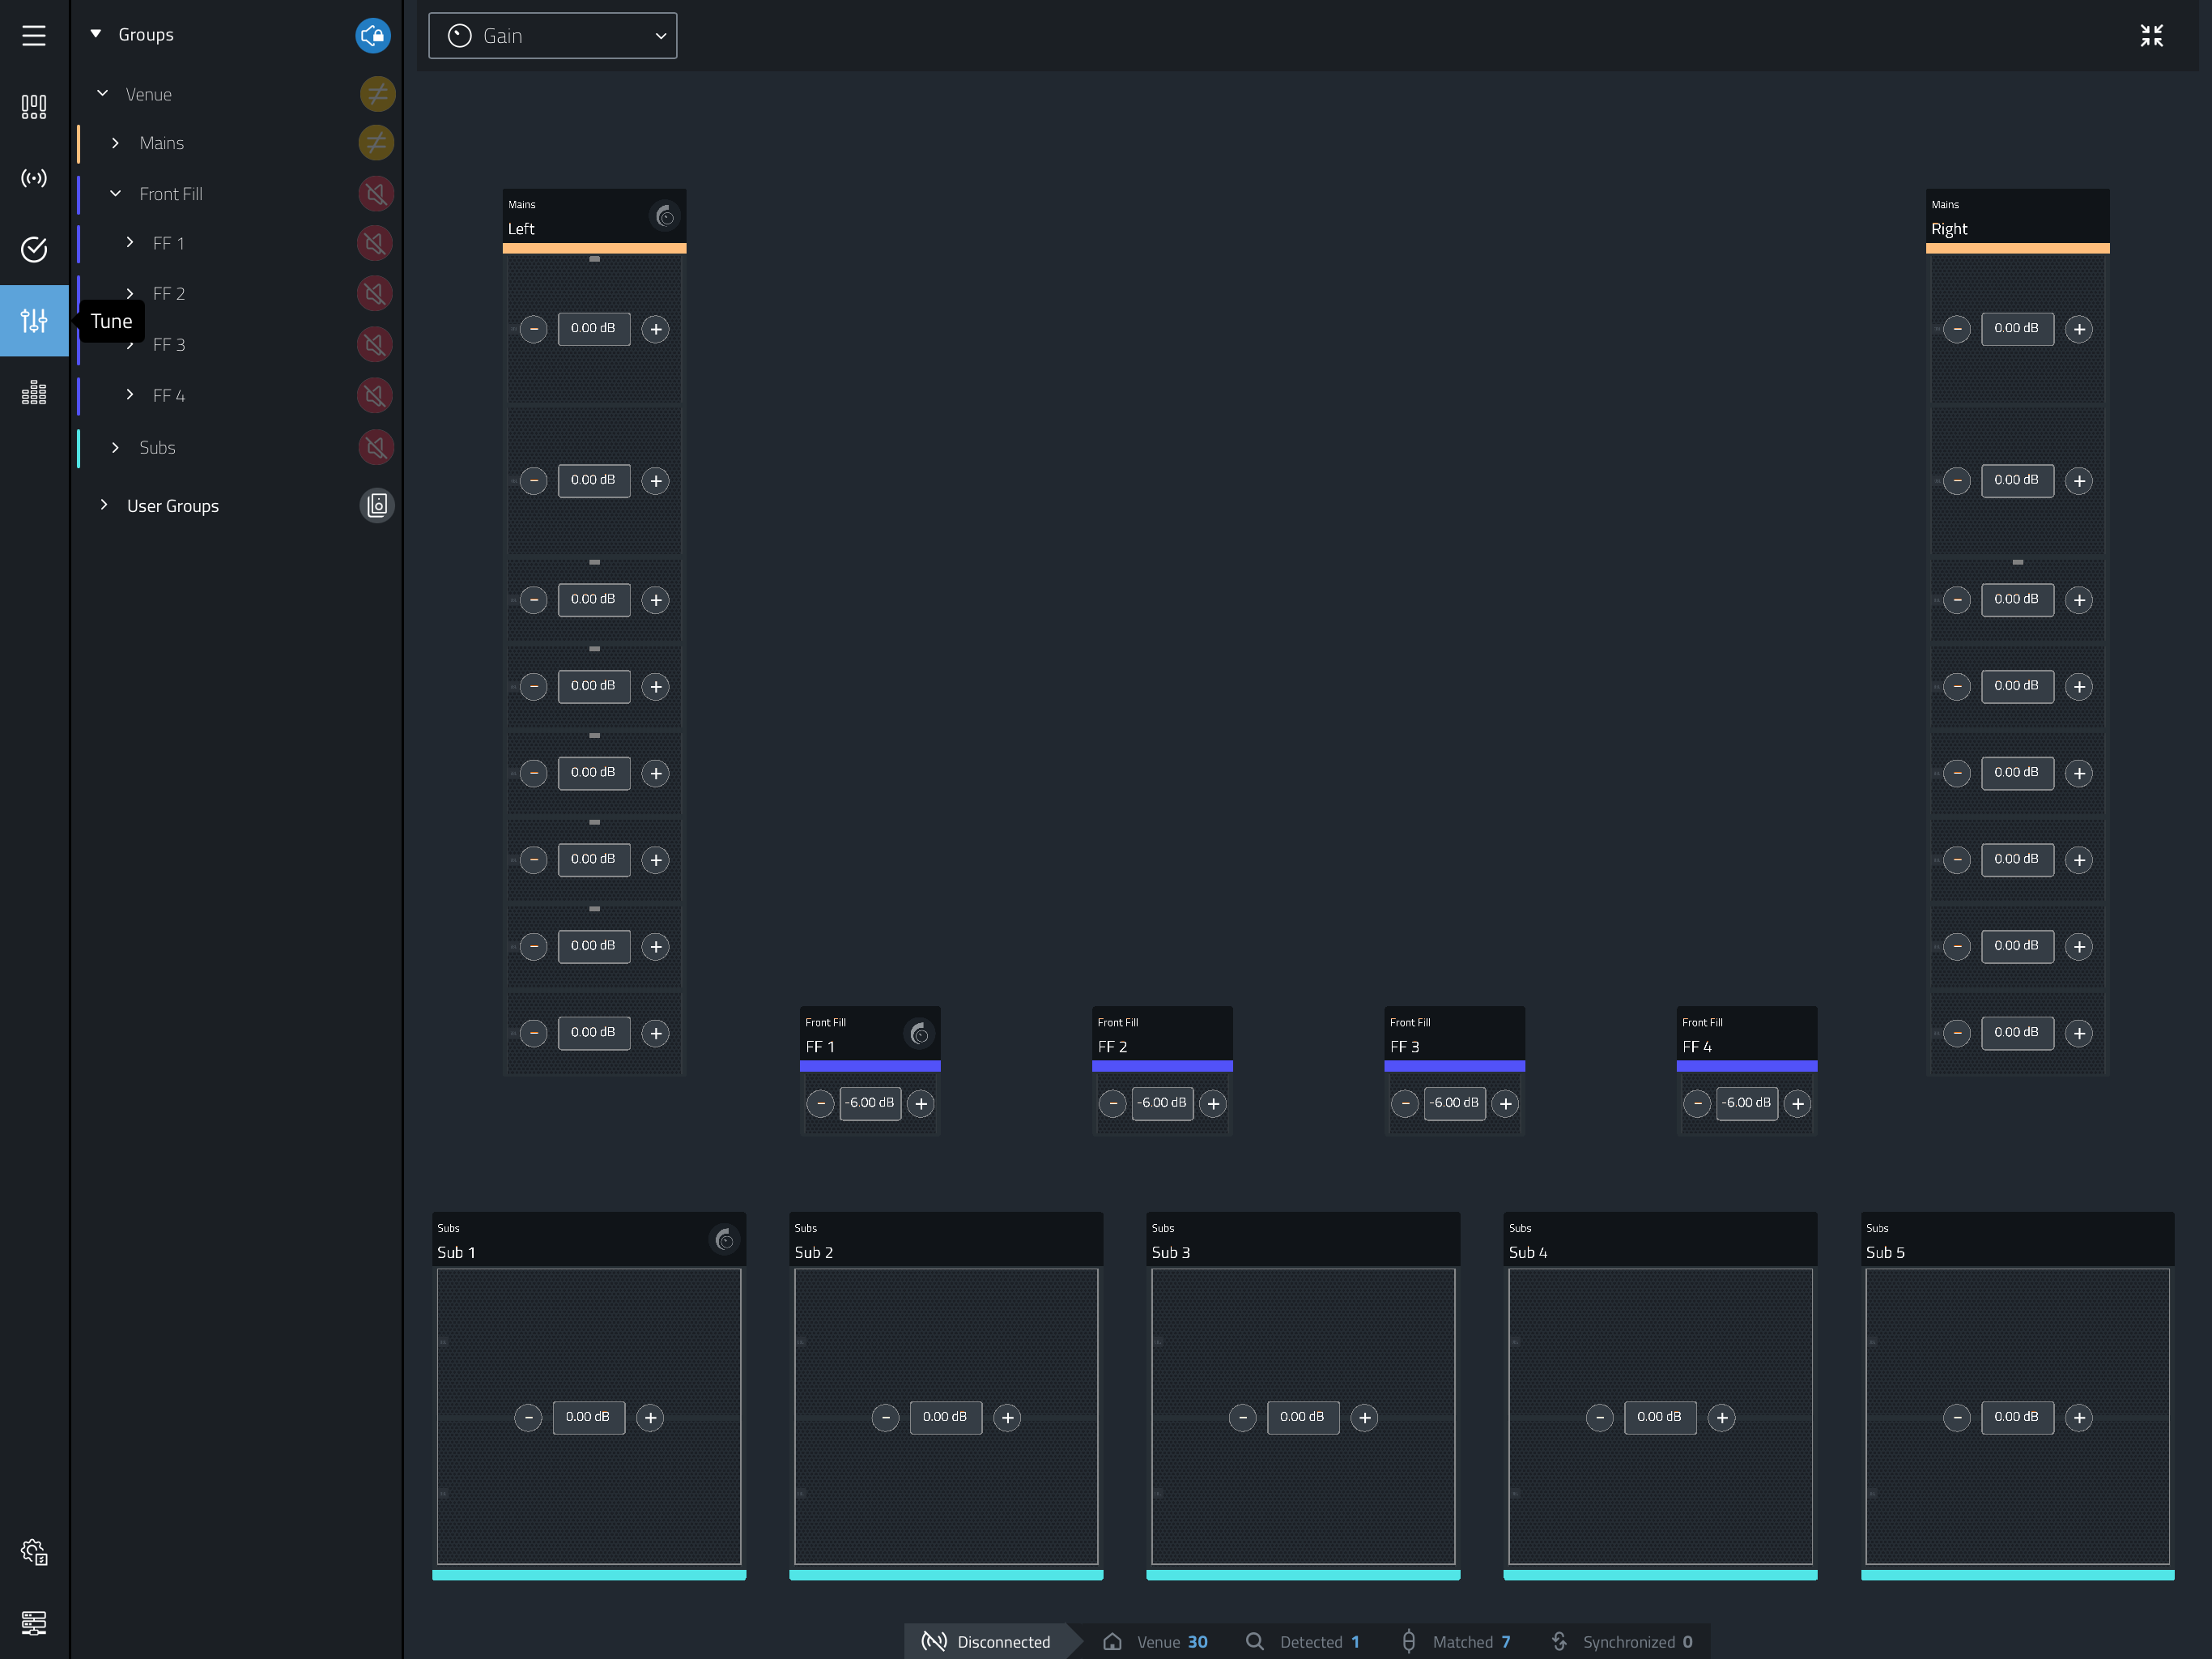Decrease gain on FF 4
The width and height of the screenshot is (2212, 1659).
[1697, 1103]
